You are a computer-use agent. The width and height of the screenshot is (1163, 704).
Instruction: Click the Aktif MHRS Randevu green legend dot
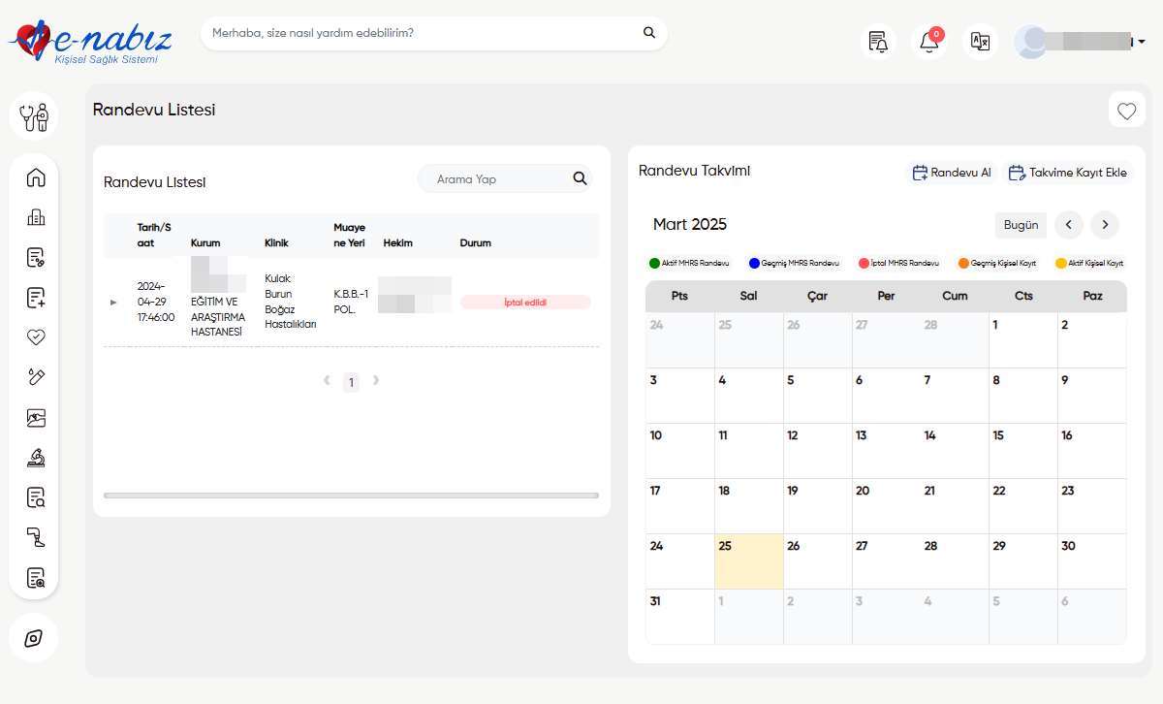[654, 263]
